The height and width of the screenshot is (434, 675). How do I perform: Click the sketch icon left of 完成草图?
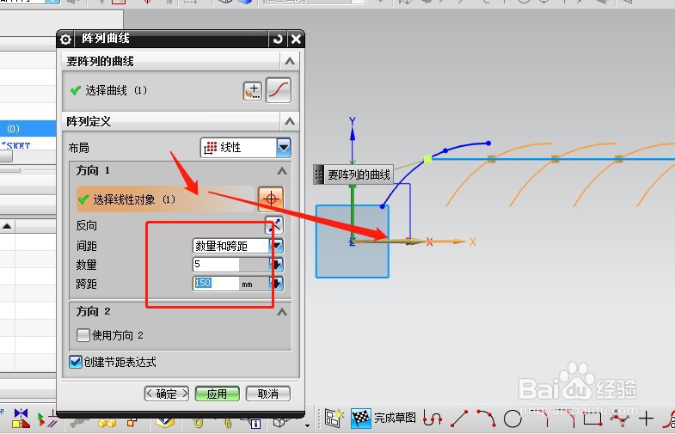coord(334,418)
